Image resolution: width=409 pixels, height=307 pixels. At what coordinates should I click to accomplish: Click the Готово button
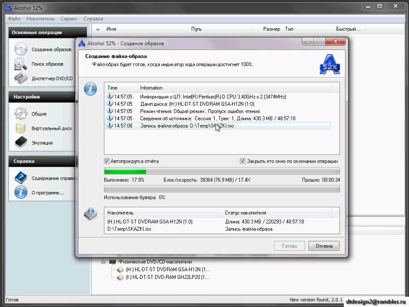[x=289, y=246]
